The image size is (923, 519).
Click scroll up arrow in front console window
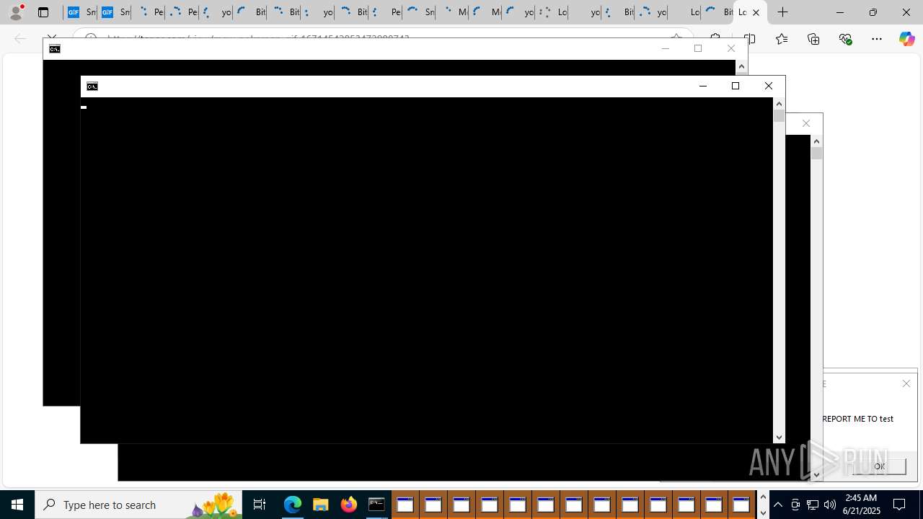pyautogui.click(x=779, y=104)
